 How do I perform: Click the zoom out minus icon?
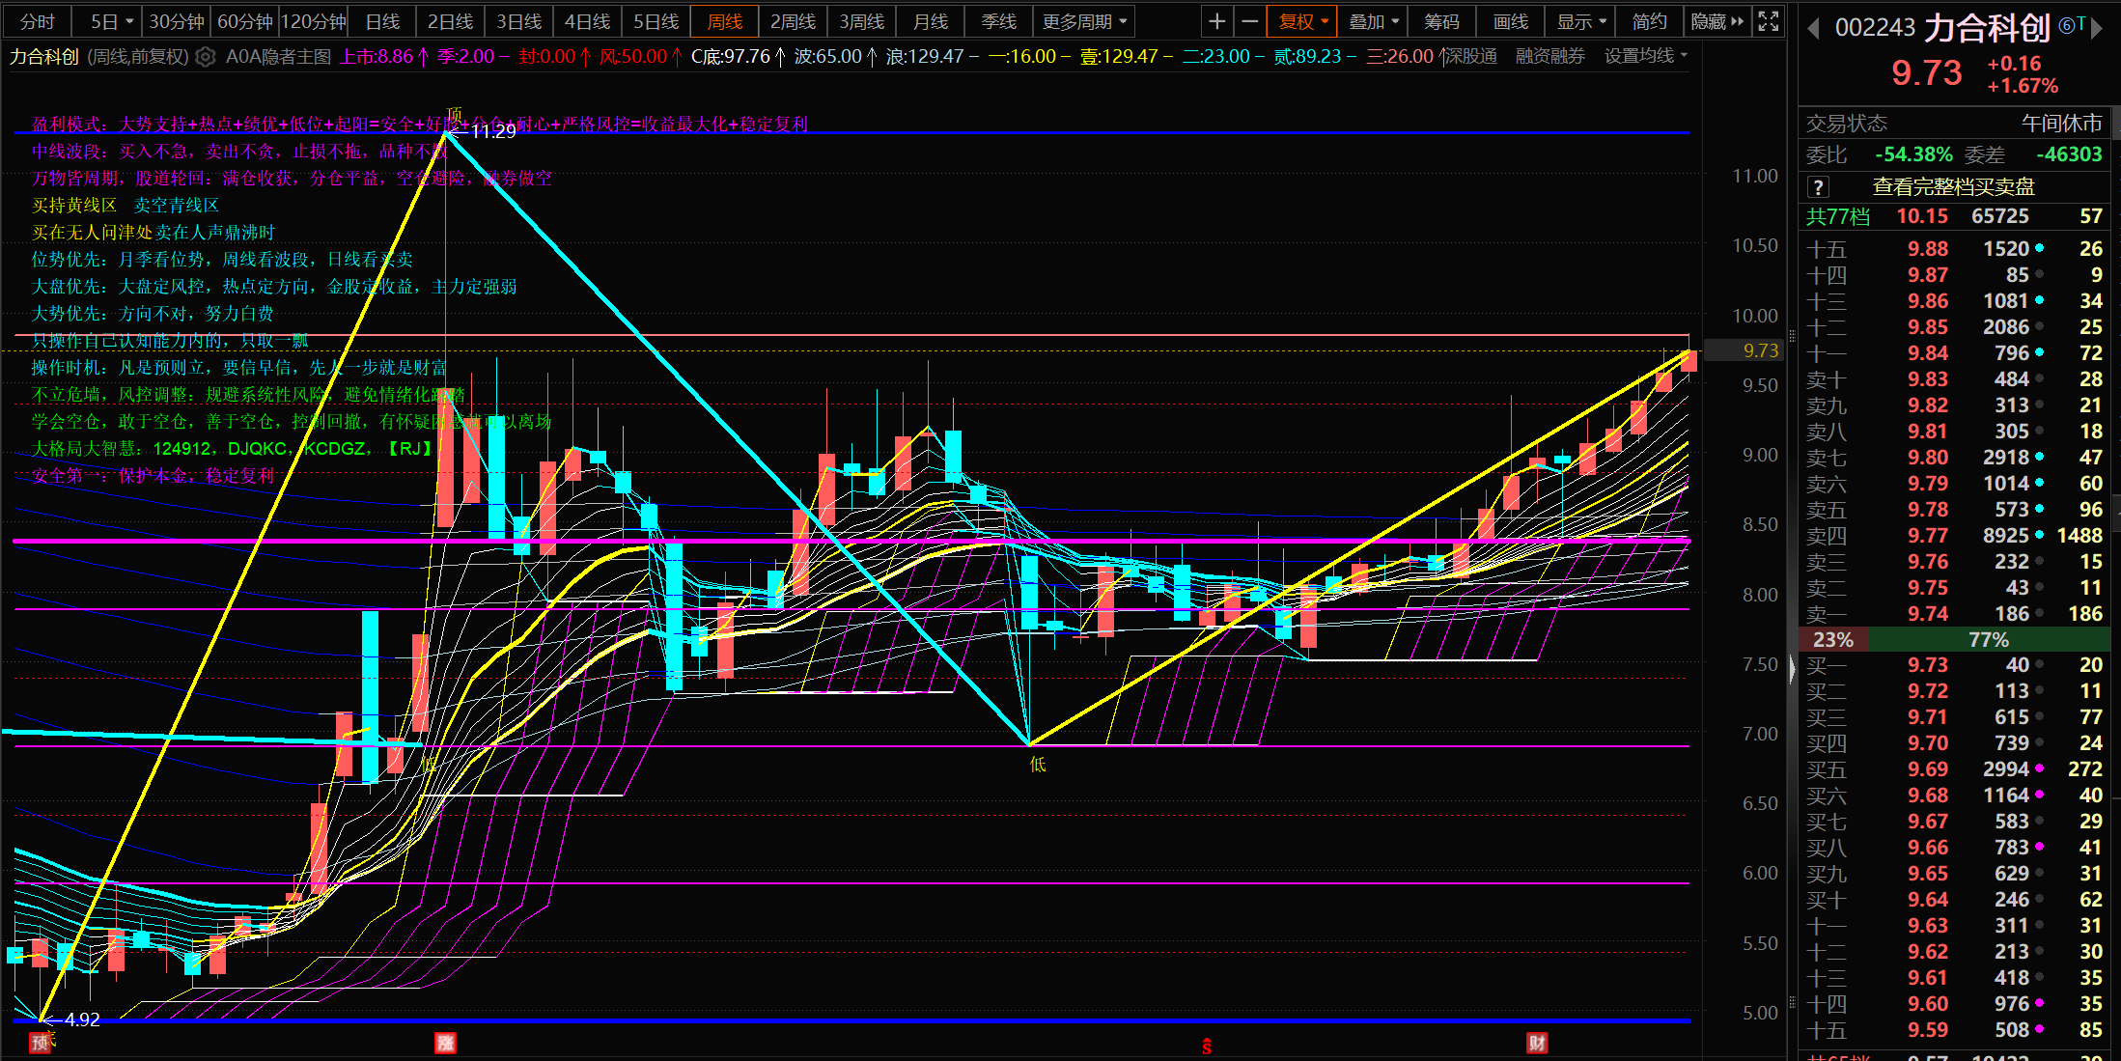[1249, 21]
